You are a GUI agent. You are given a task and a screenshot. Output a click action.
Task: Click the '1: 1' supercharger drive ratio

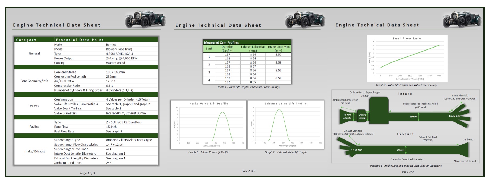coord(109,149)
